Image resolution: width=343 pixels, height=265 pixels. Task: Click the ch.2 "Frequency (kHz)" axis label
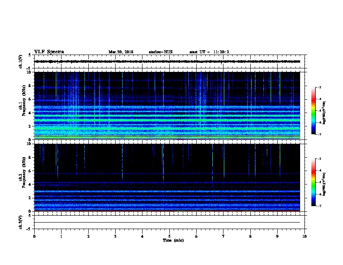click(x=24, y=172)
